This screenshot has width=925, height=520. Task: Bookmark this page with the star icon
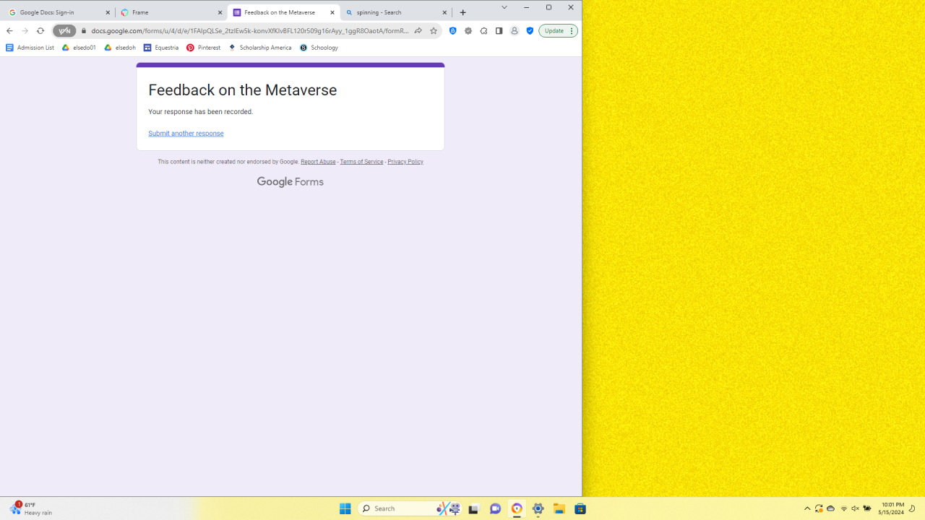click(434, 31)
